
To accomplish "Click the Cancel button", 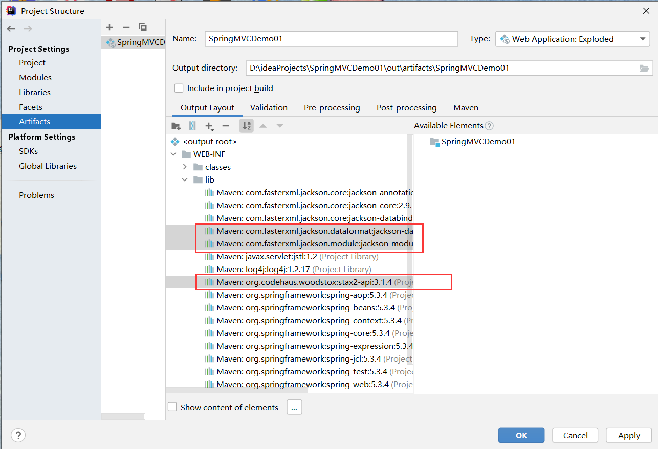I will pyautogui.click(x=575, y=435).
